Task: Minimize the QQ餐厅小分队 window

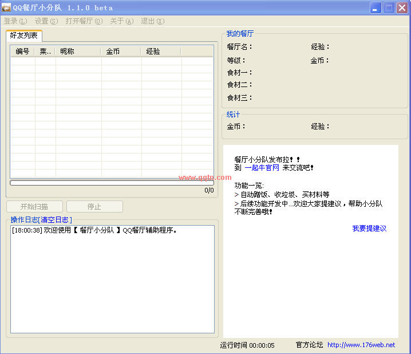Action: click(376, 8)
